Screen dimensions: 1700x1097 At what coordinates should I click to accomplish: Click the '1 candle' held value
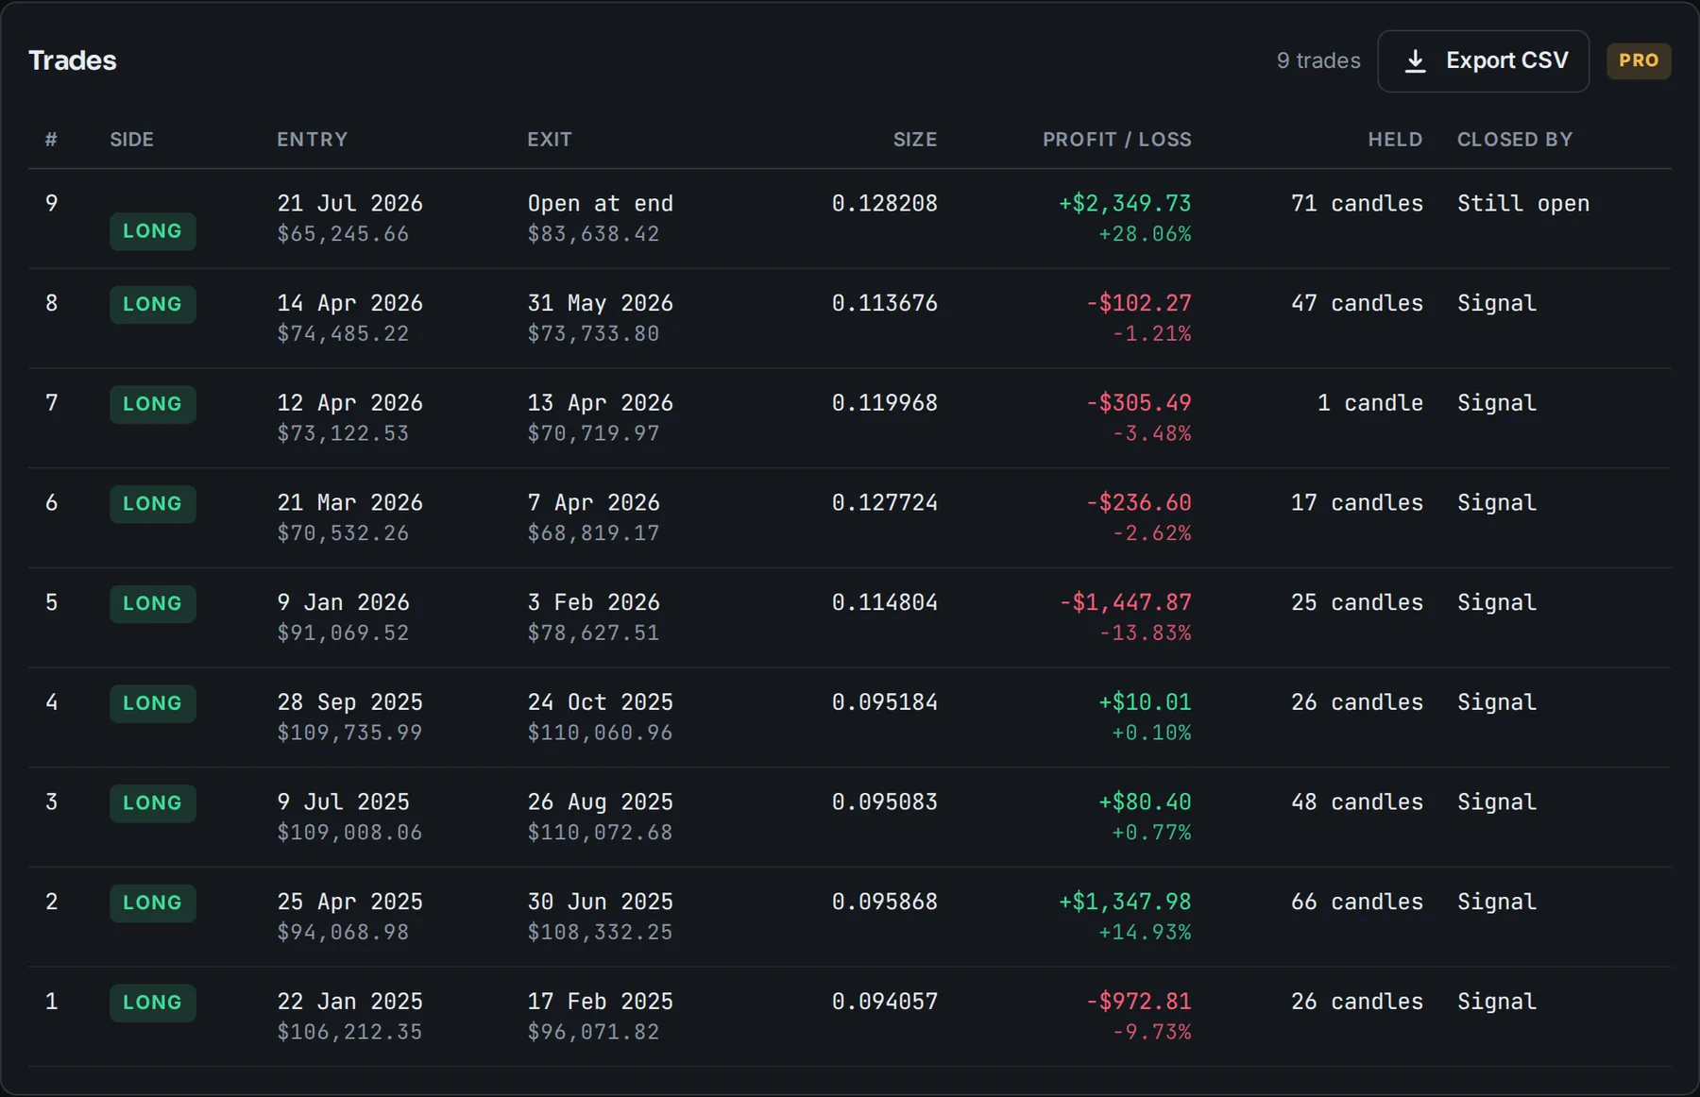1369,403
